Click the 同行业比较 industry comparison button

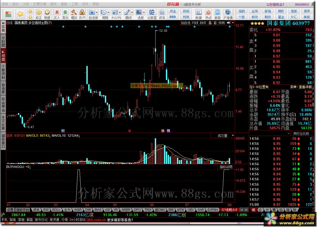click(x=301, y=133)
